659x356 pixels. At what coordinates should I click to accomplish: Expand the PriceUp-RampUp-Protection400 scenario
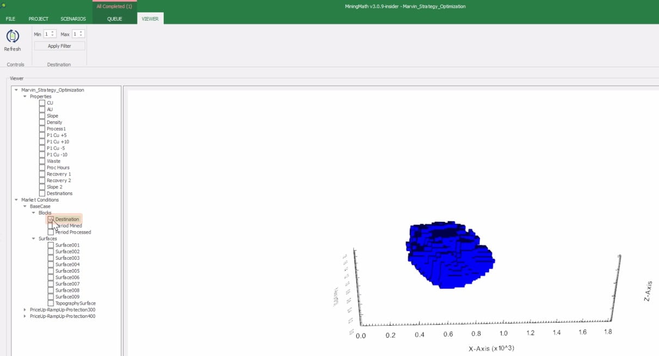click(x=24, y=316)
